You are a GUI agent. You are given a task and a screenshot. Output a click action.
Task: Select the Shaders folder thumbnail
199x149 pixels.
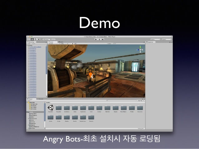coord(67,118)
